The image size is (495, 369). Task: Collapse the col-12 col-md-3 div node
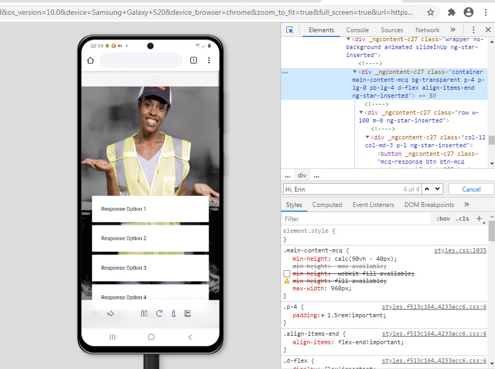tap(367, 137)
